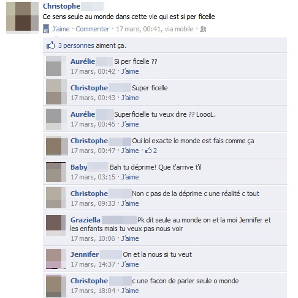Click the thumbs-up count on the 00:47 comment

tap(151, 151)
